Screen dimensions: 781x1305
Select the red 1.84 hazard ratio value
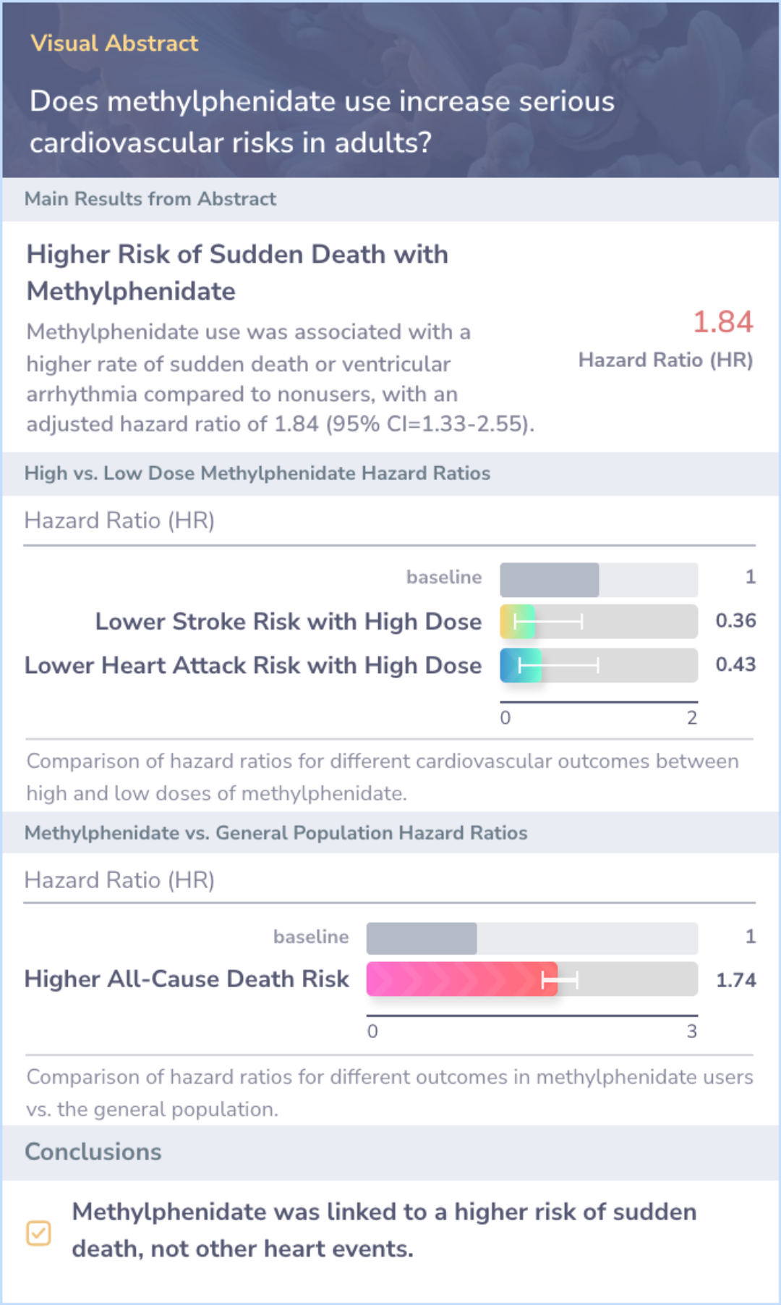tap(722, 322)
